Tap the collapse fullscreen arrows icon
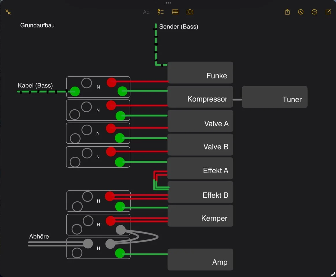The width and height of the screenshot is (336, 277). tap(8, 12)
